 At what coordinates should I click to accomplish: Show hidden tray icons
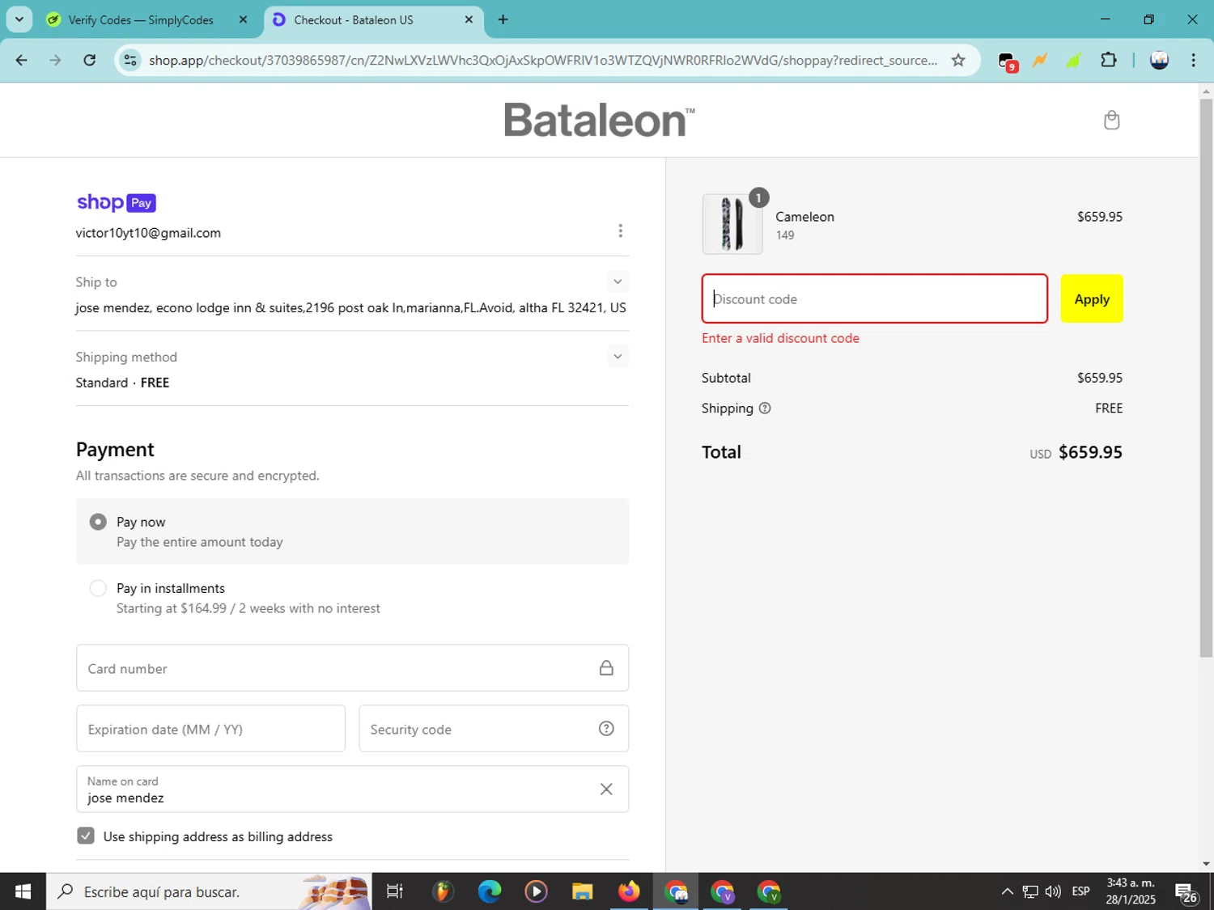click(1007, 891)
